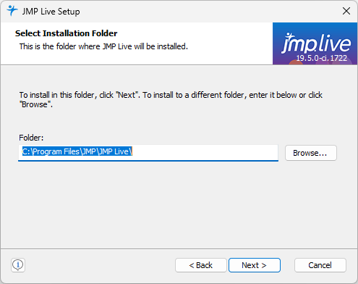Click the 'Folder:' label

31,138
